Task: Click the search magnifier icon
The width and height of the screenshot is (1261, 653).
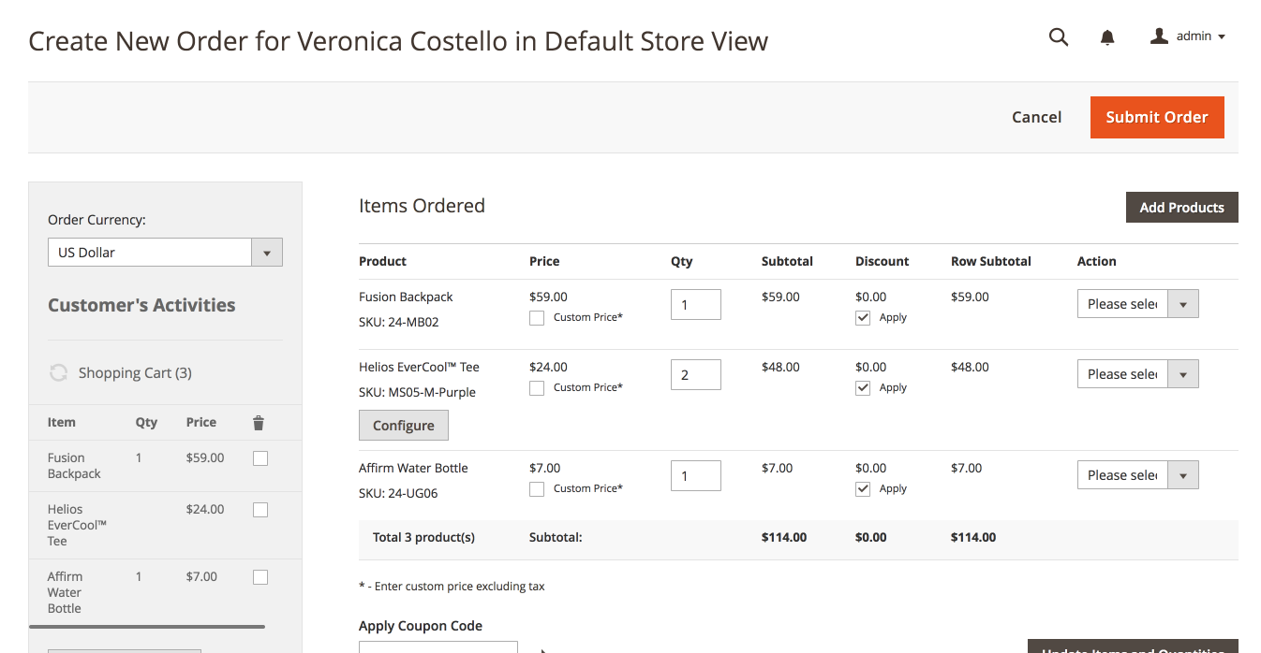Action: pos(1059,37)
